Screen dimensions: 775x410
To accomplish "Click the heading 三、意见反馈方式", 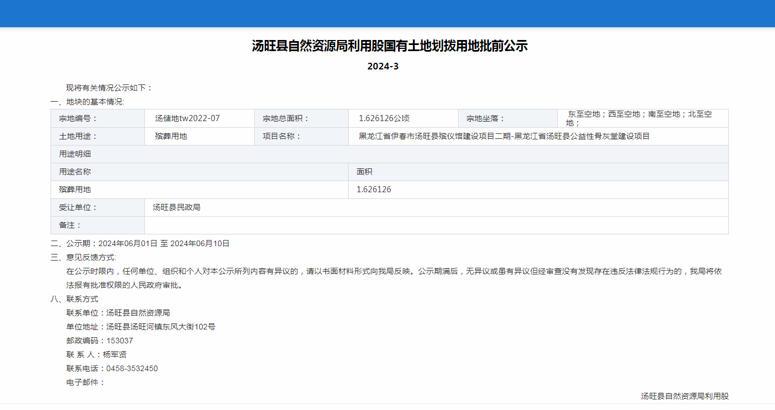I will coord(83,257).
